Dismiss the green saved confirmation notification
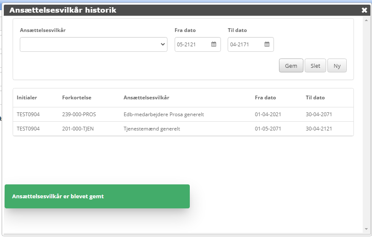This screenshot has height=237, width=372. tap(97, 197)
